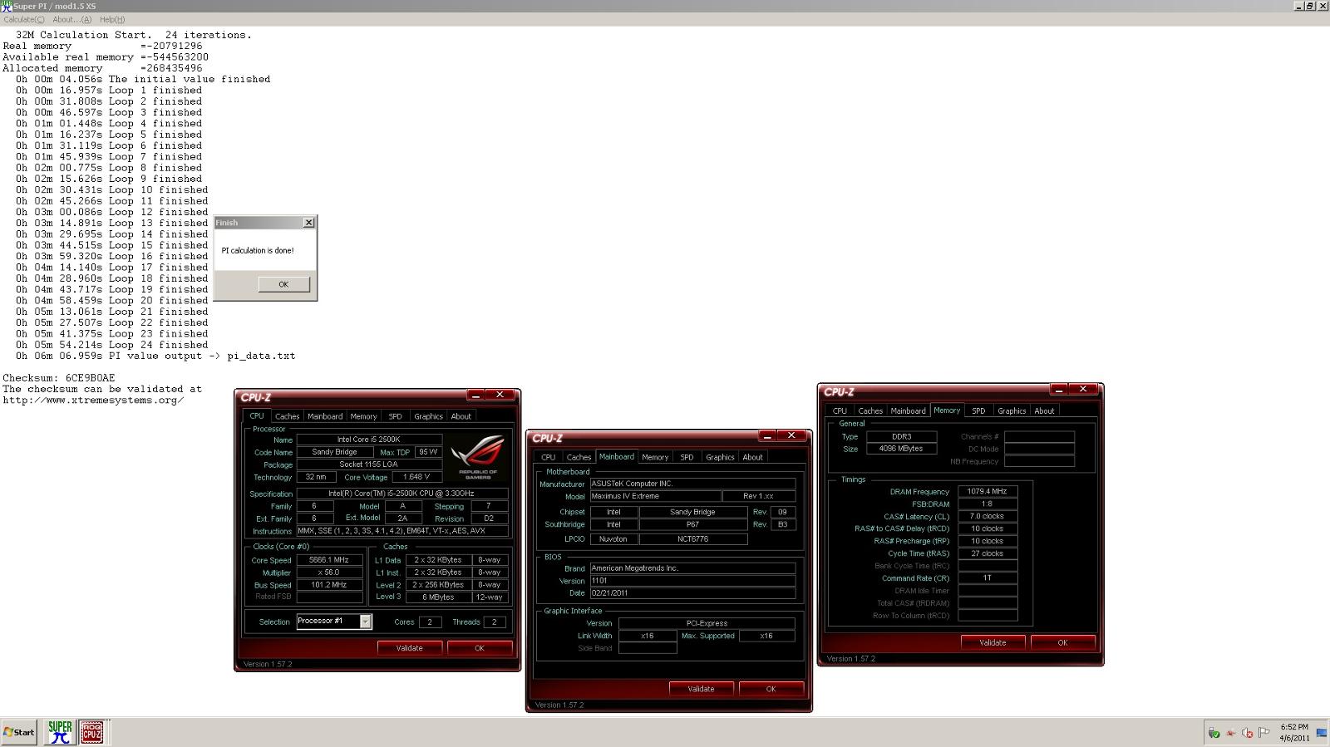Open the Caches tab in the Memory window
The height and width of the screenshot is (747, 1330).
click(870, 410)
